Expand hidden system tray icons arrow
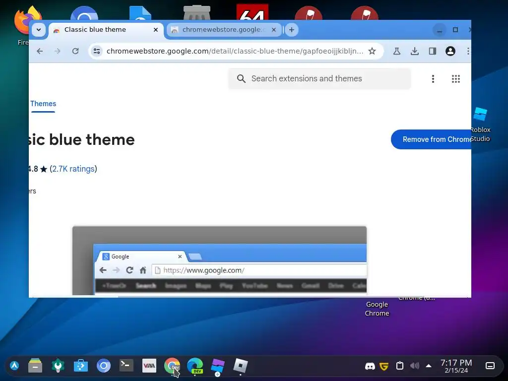Image resolution: width=508 pixels, height=381 pixels. pyautogui.click(x=429, y=366)
